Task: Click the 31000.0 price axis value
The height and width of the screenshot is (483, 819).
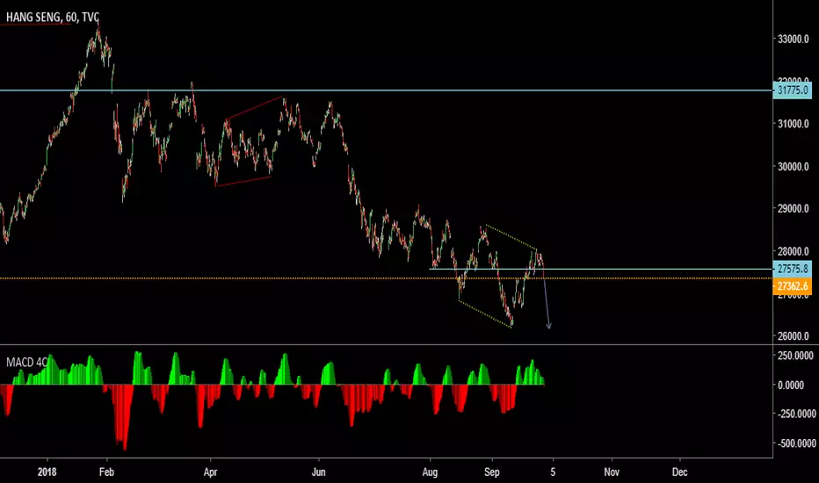Action: tap(793, 124)
